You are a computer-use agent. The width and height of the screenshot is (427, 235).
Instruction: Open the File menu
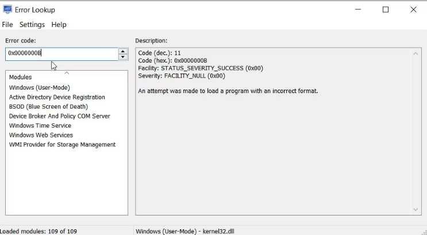[7, 25]
